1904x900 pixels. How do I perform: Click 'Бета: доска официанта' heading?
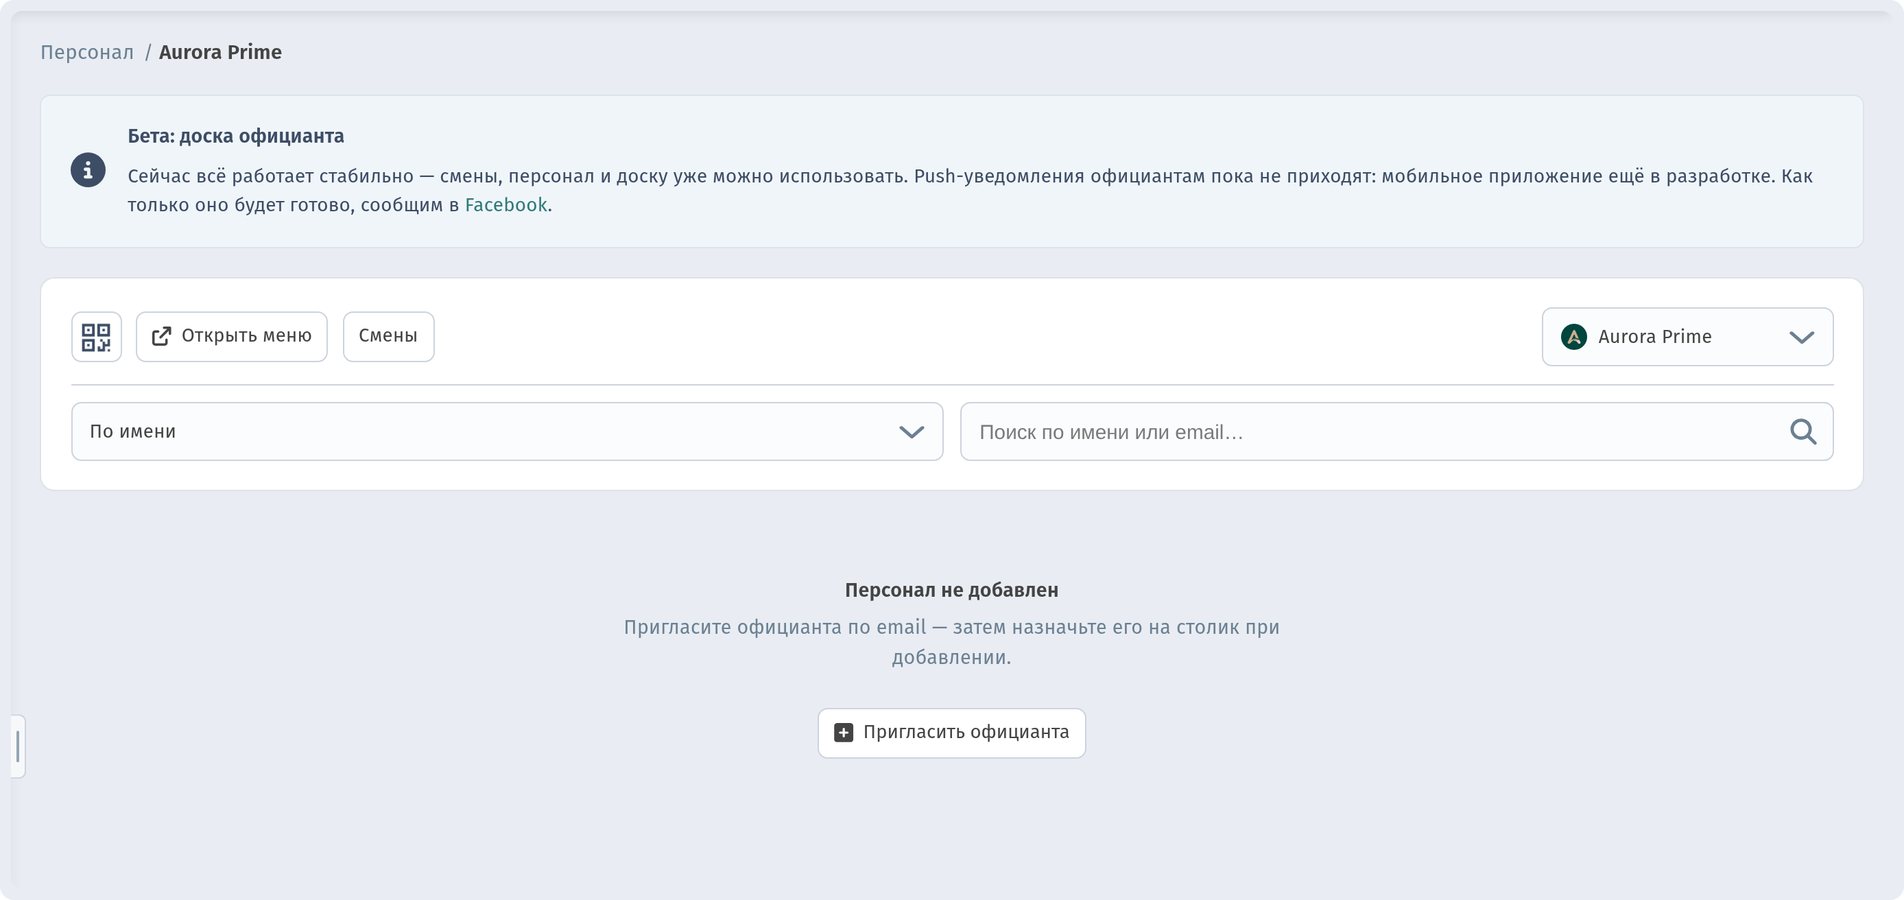pyautogui.click(x=236, y=136)
